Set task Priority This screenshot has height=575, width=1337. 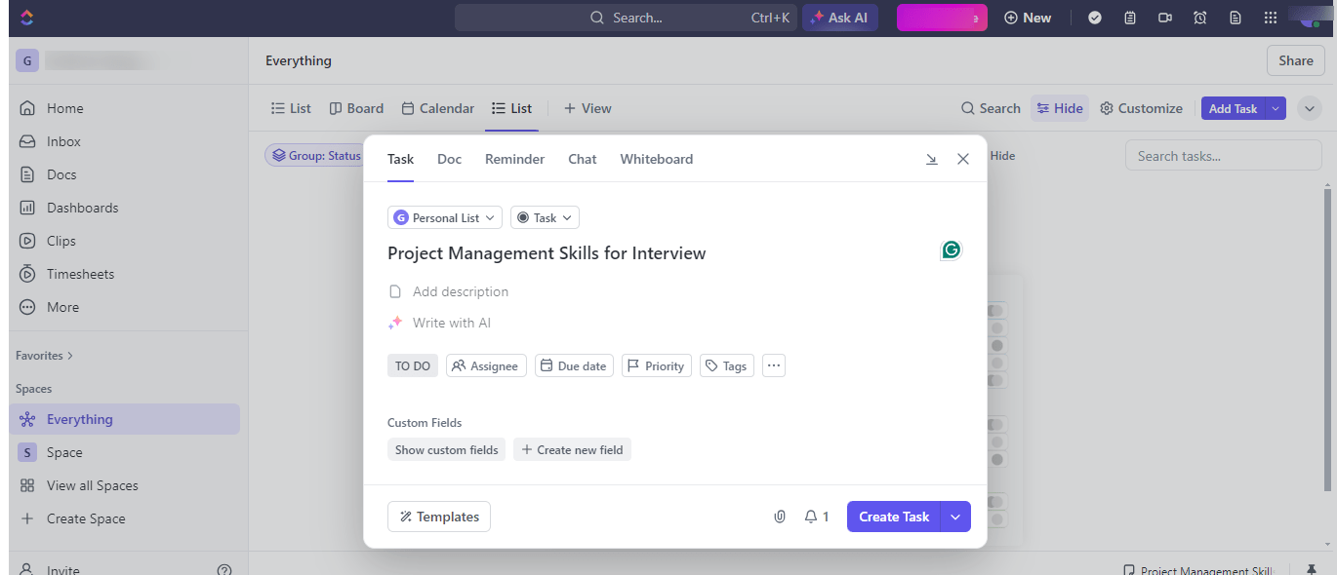[656, 365]
